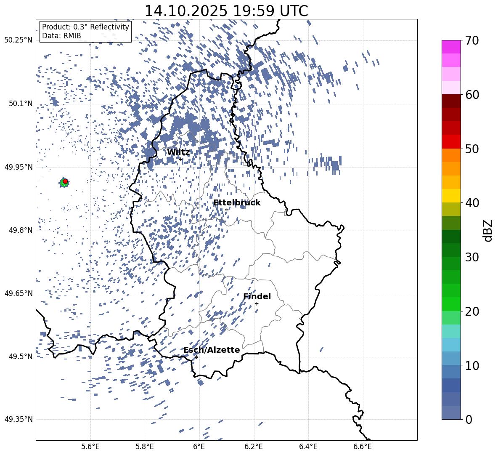498x455 pixels.
Task: Click the bright green 20 dBZ swatch
Action: tap(451, 304)
